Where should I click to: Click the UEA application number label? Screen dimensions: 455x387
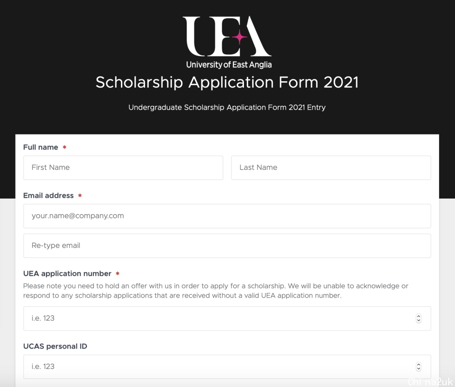(67, 274)
